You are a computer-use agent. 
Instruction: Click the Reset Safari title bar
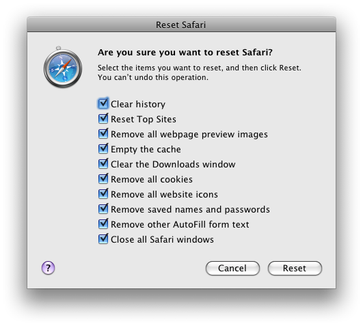(x=182, y=25)
